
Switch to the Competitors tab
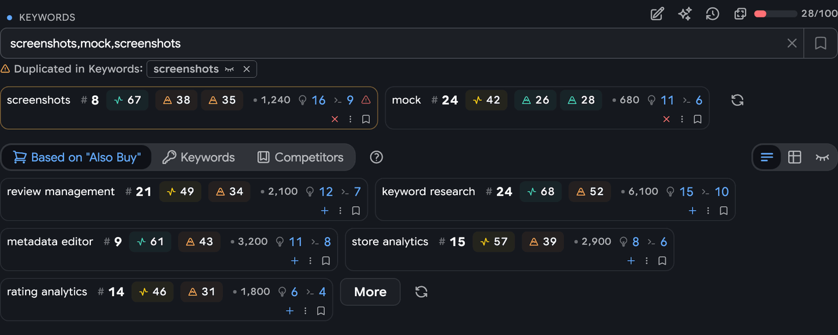point(300,157)
